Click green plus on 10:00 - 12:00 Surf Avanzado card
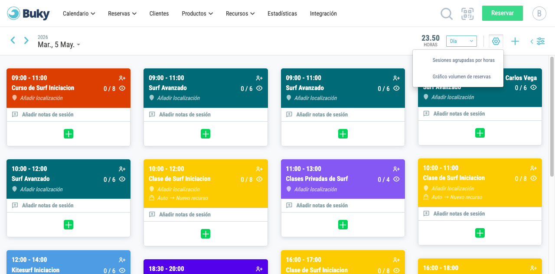This screenshot has height=274, width=555. point(69,225)
